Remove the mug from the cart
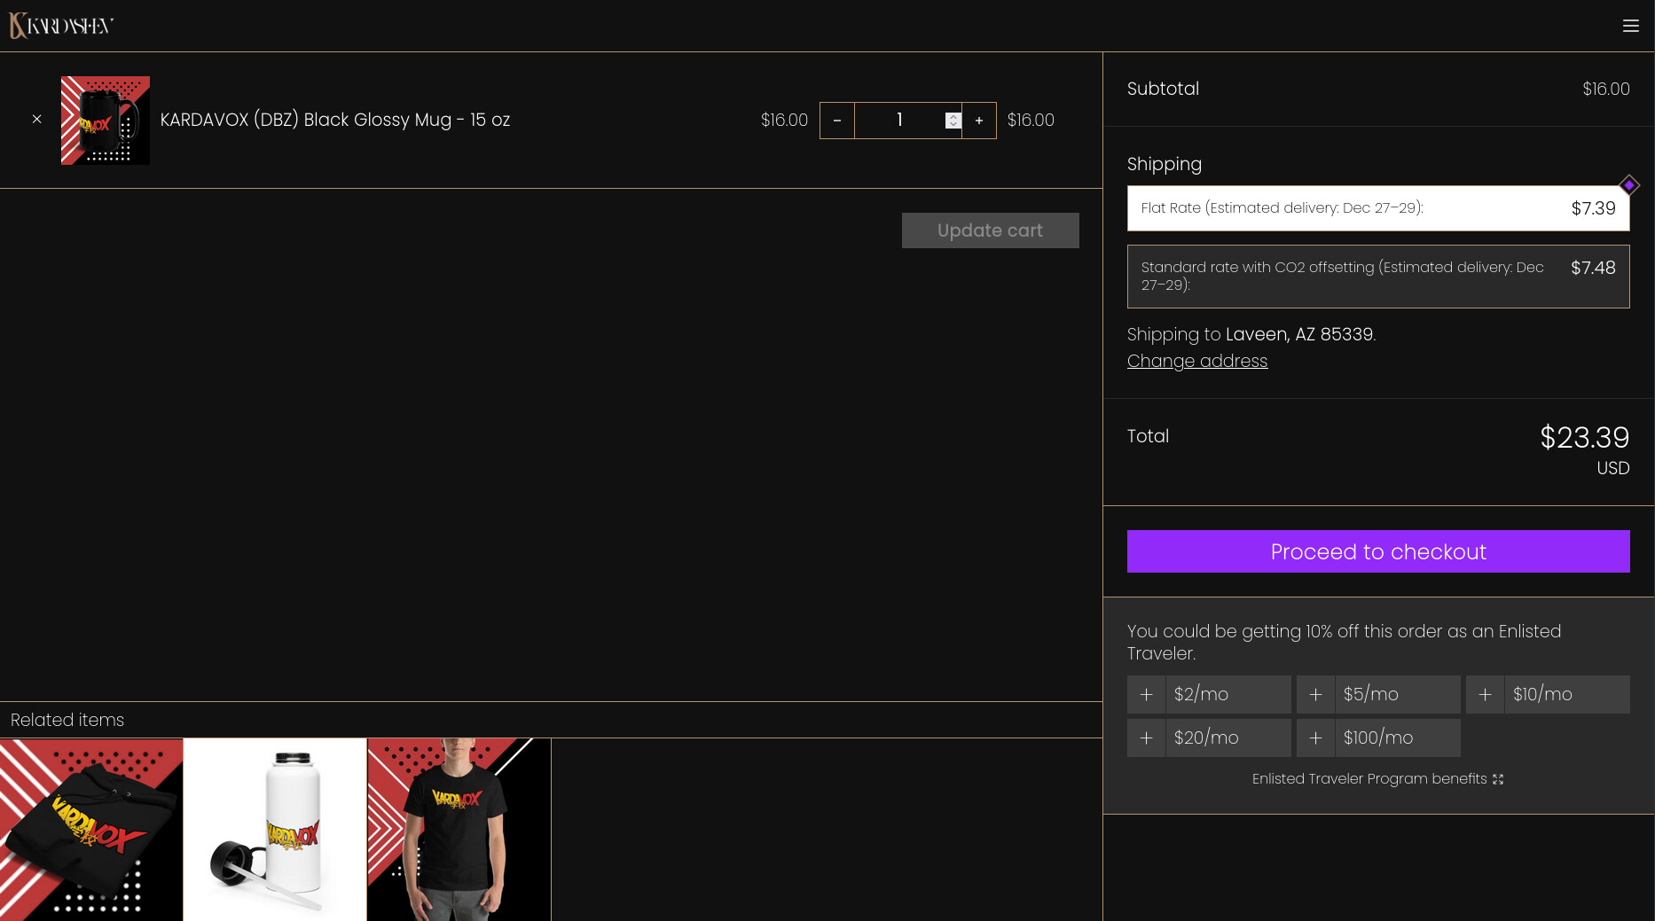1655x921 pixels. (37, 119)
